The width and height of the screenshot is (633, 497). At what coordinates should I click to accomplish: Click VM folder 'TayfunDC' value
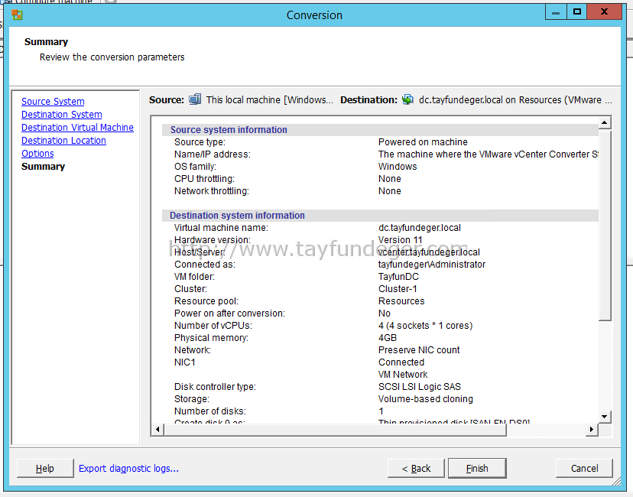pyautogui.click(x=398, y=277)
